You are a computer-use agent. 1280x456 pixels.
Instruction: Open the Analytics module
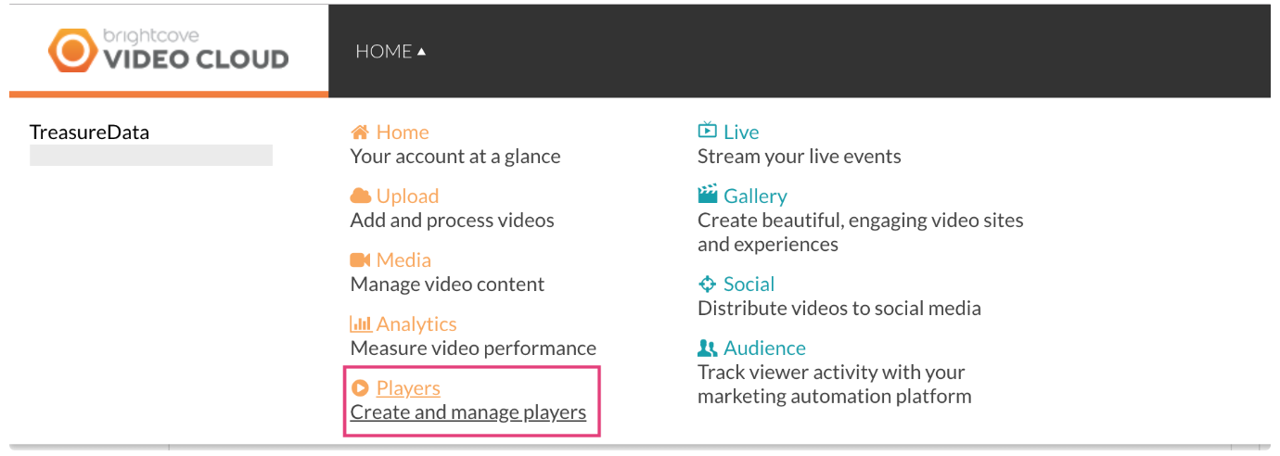[416, 324]
